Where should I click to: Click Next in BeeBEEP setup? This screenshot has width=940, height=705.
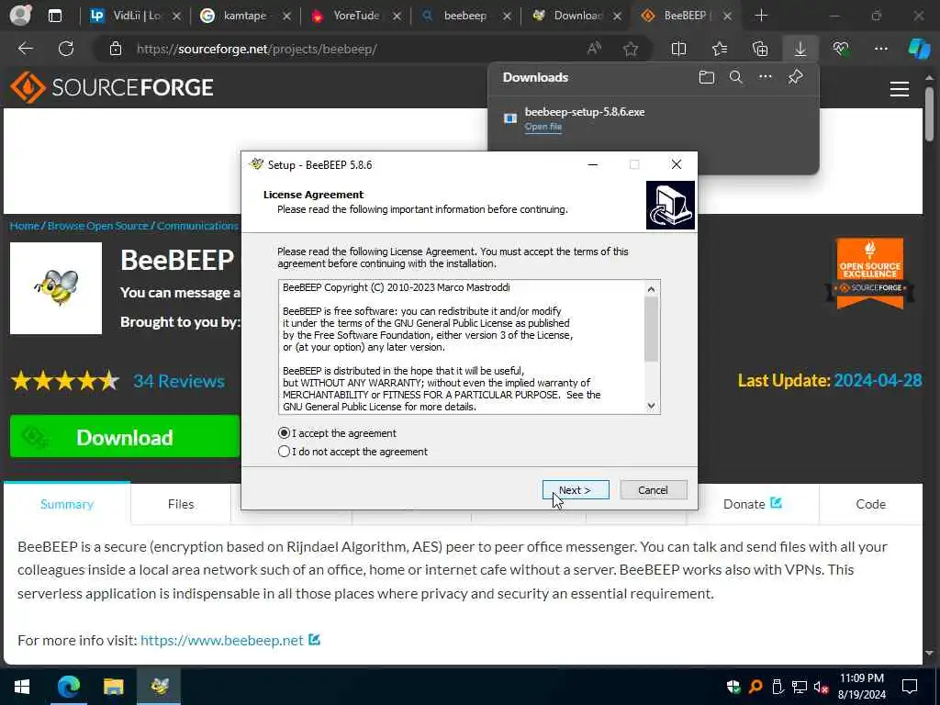point(575,490)
